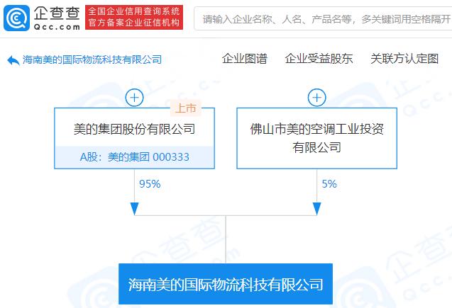Select the 美的集团股份有限公司 shareholder node
The width and height of the screenshot is (452, 308).
[134, 129]
